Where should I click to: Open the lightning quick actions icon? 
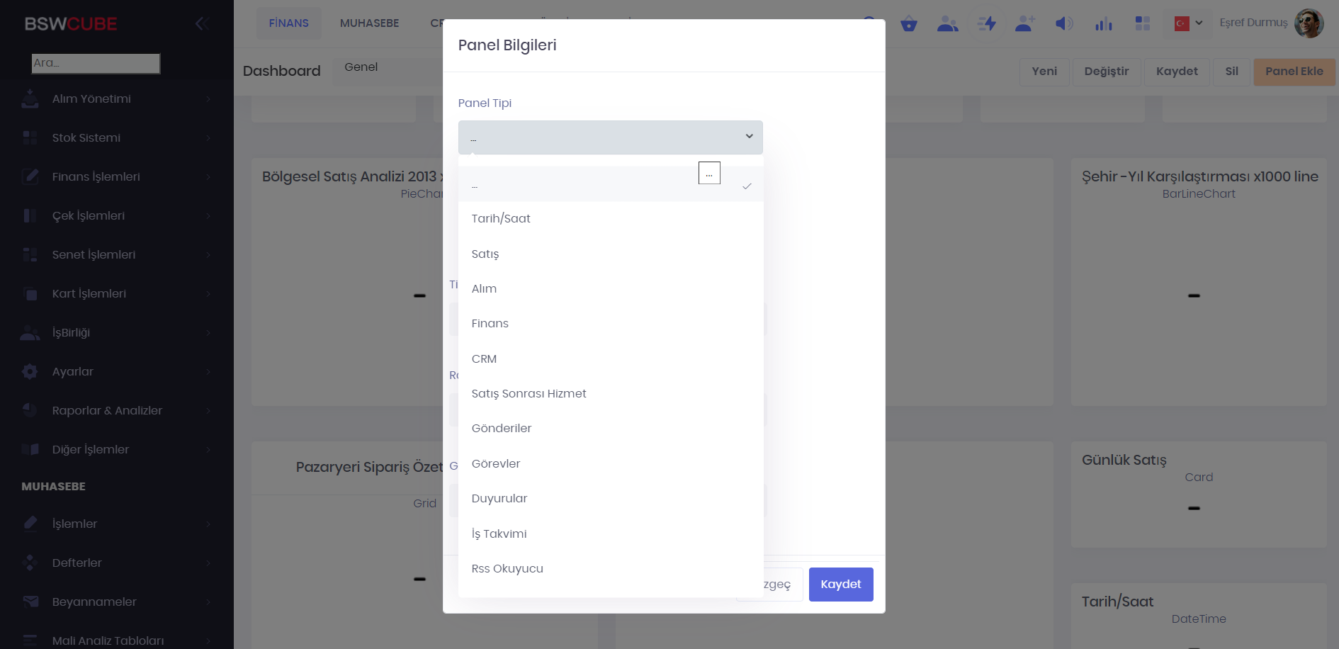point(986,24)
